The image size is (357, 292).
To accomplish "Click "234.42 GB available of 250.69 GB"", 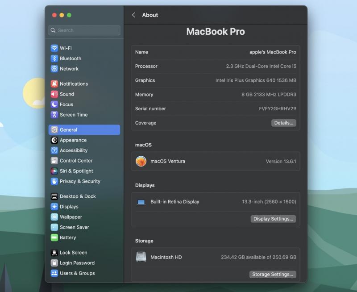I will point(259,257).
